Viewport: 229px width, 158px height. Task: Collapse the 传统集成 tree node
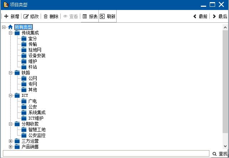click(x=10, y=33)
